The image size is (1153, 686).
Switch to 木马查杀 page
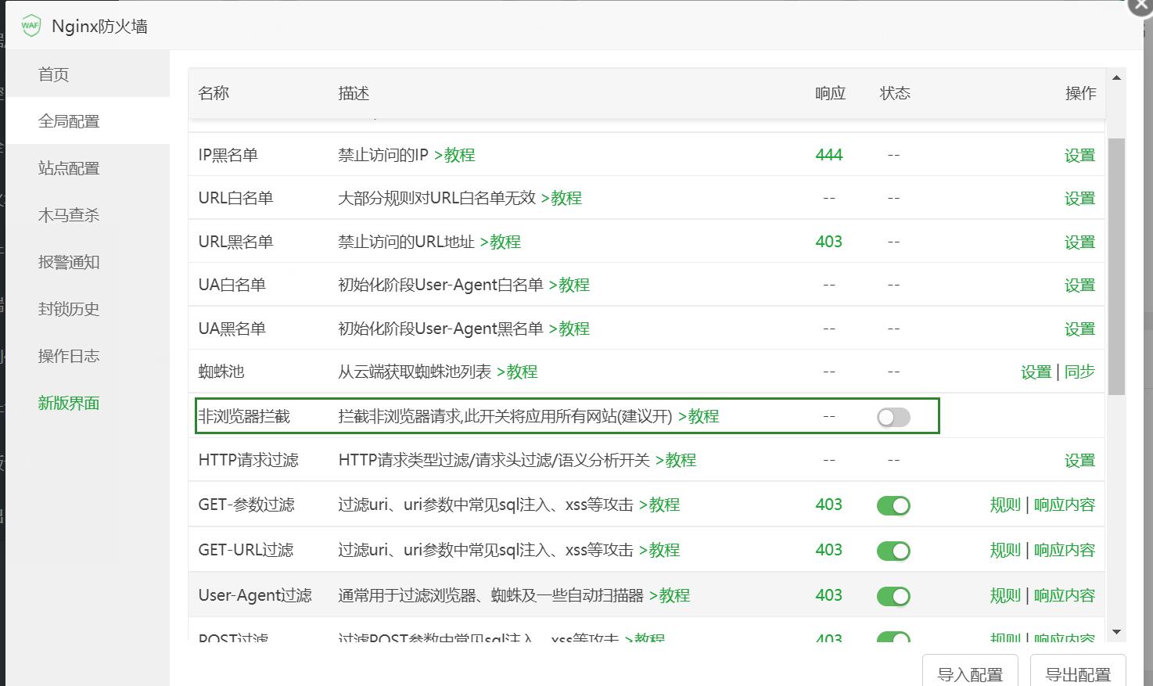(67, 214)
